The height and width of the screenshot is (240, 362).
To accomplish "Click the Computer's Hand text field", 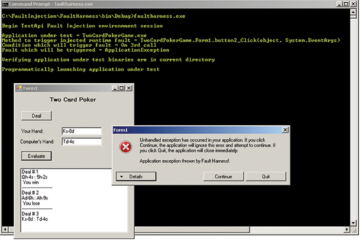I will 82,141.
